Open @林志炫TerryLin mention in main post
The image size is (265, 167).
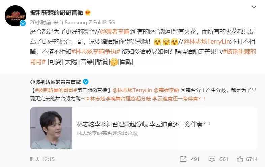point(207,42)
